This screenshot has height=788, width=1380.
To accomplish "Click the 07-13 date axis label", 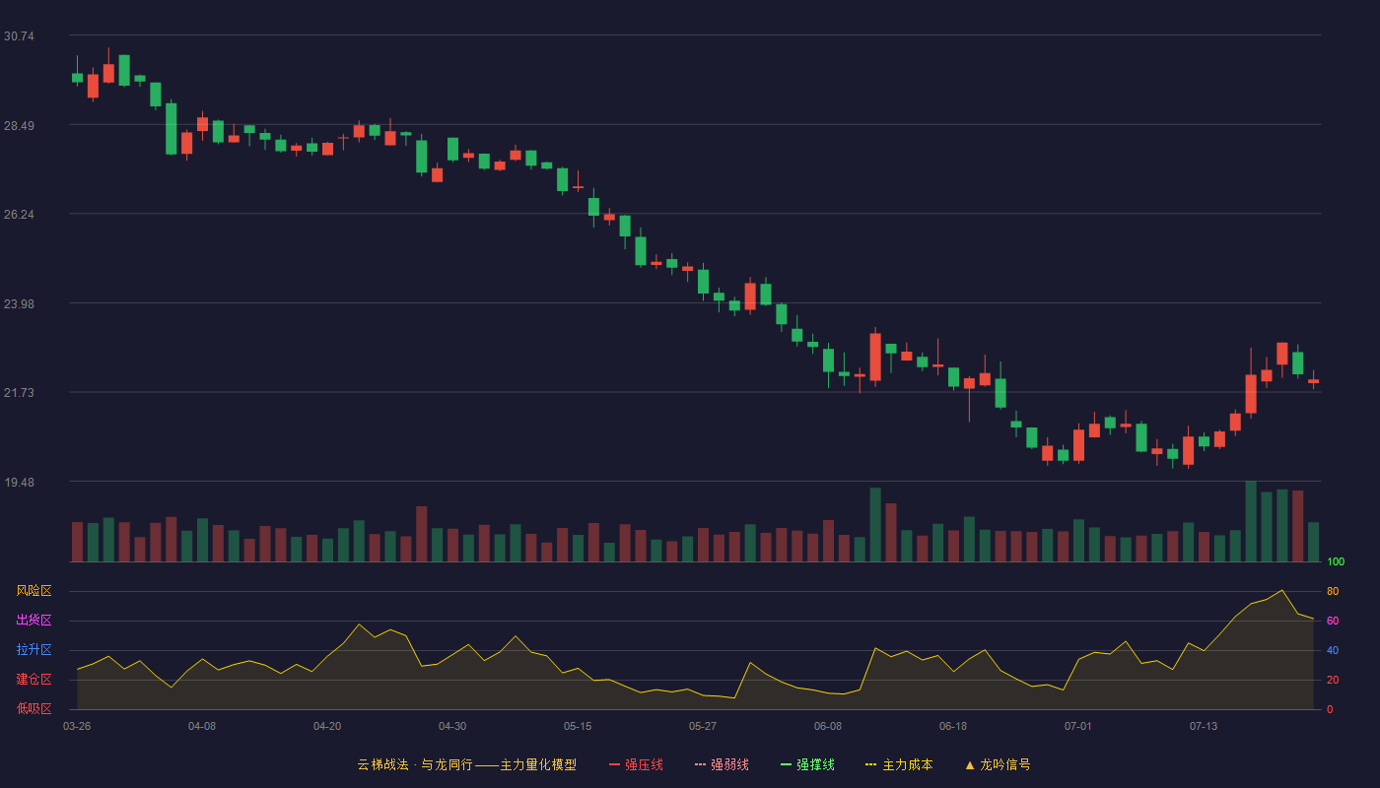I will tap(1204, 726).
